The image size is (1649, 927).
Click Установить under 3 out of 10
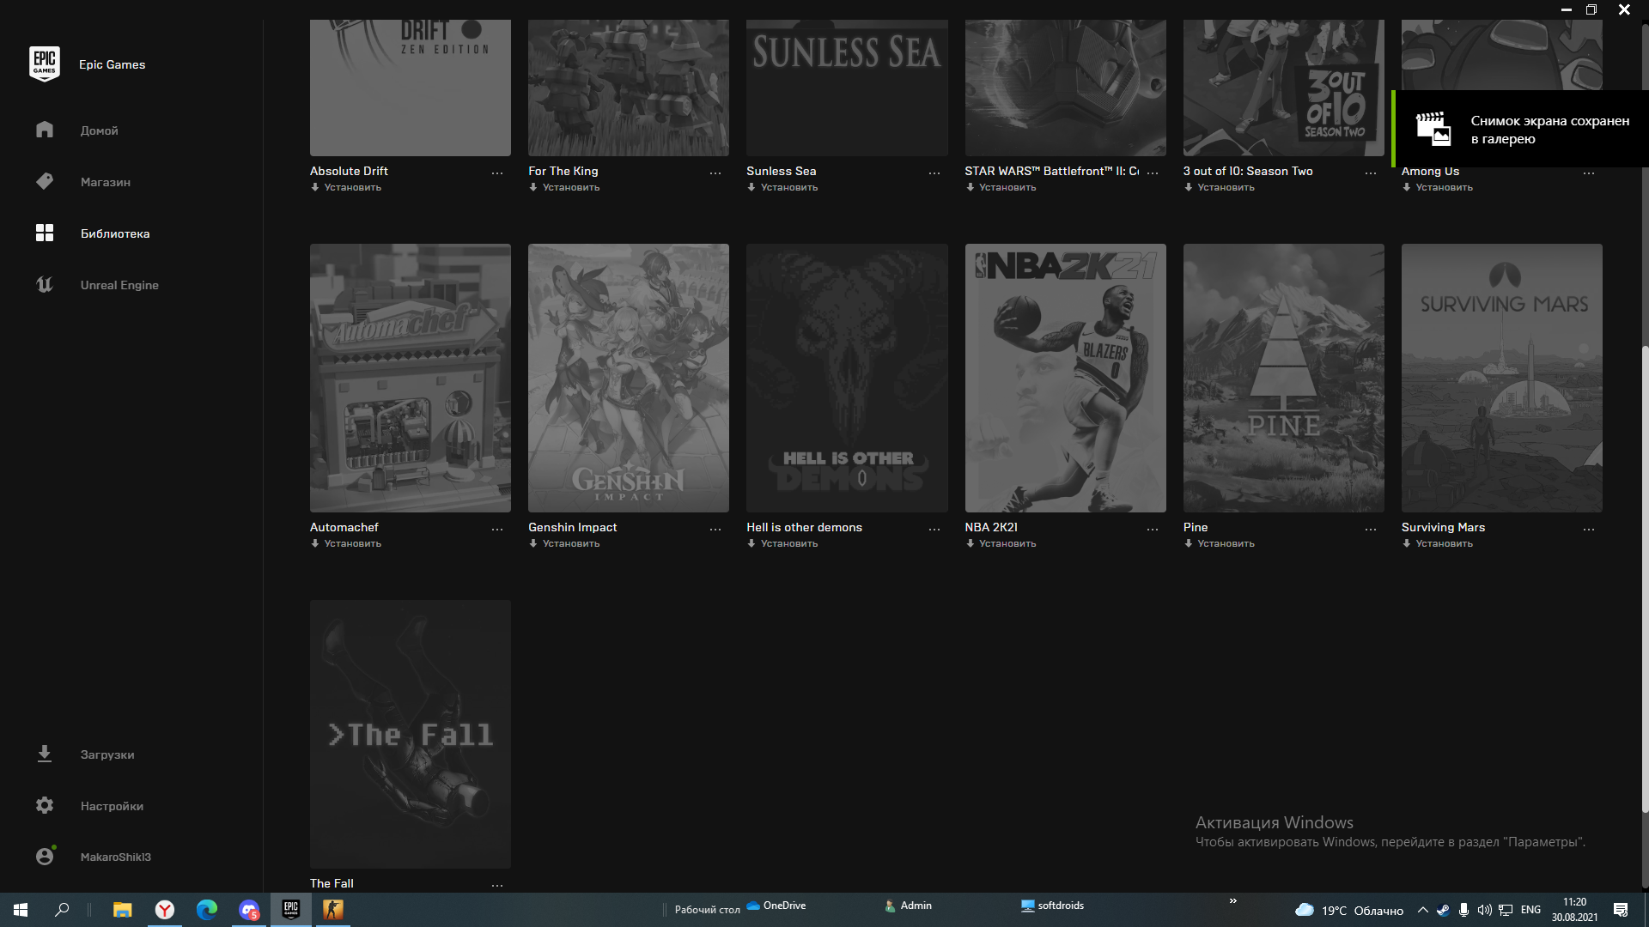[x=1226, y=187]
